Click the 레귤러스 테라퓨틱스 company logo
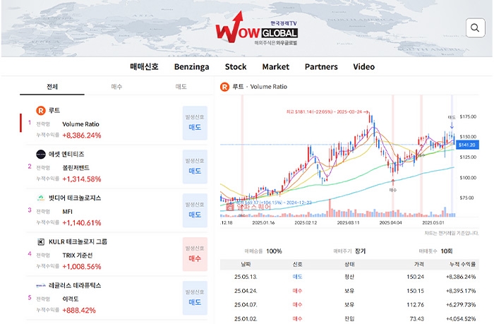Viewport: 494px width, 324px height. [x=41, y=285]
